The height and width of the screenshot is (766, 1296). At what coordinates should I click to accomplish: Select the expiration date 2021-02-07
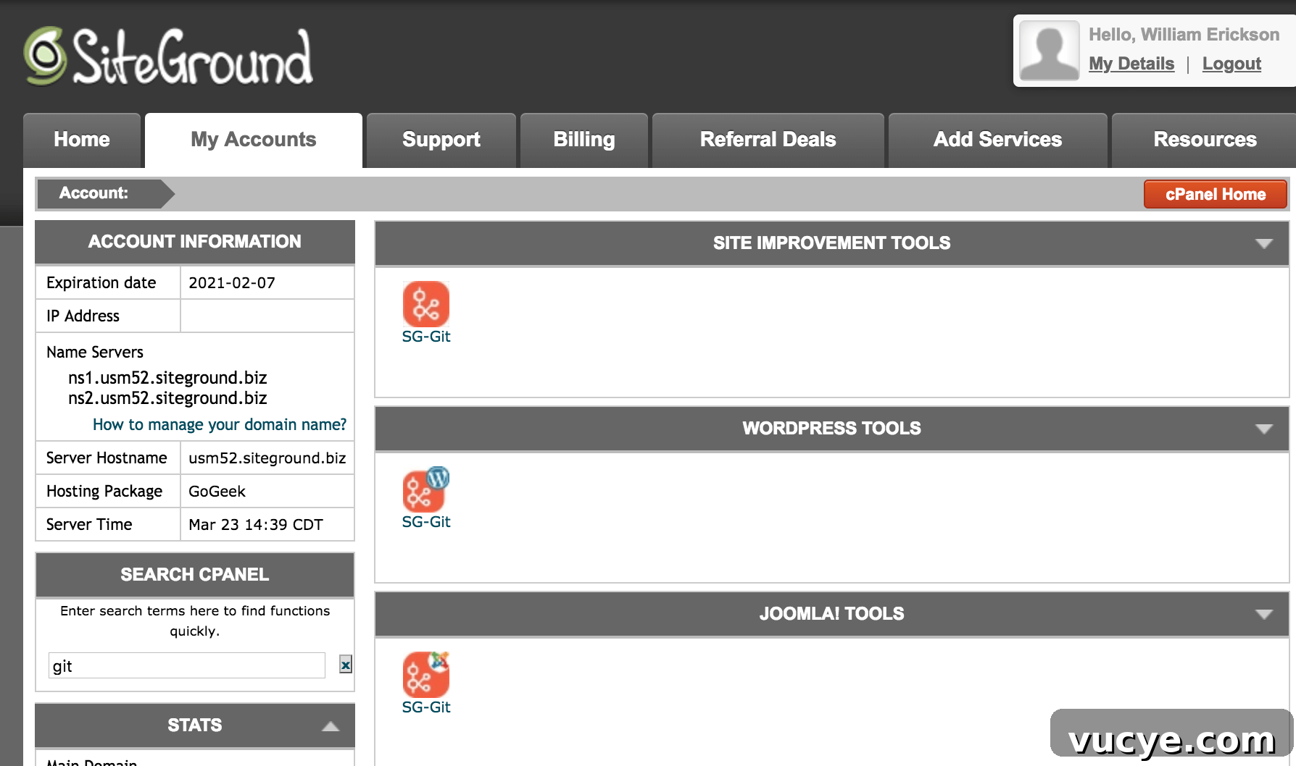click(232, 283)
